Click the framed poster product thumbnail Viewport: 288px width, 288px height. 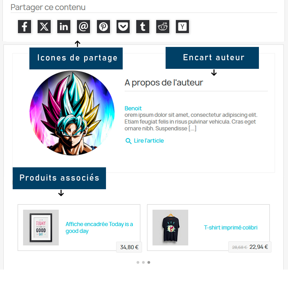tap(41, 228)
